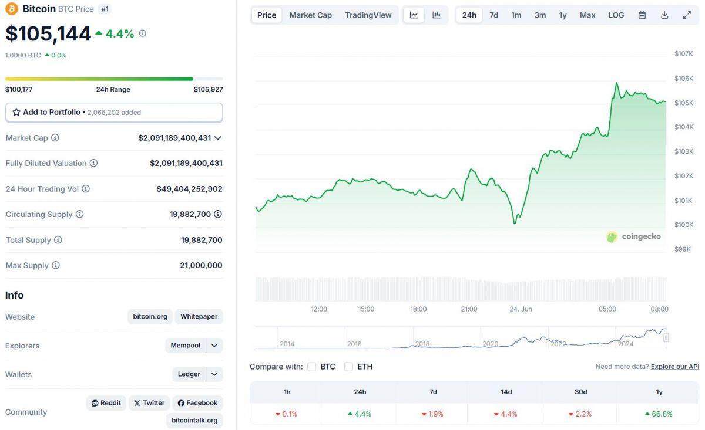Show Circulating Supply label info tooltip
705x430 pixels.
pyautogui.click(x=80, y=214)
